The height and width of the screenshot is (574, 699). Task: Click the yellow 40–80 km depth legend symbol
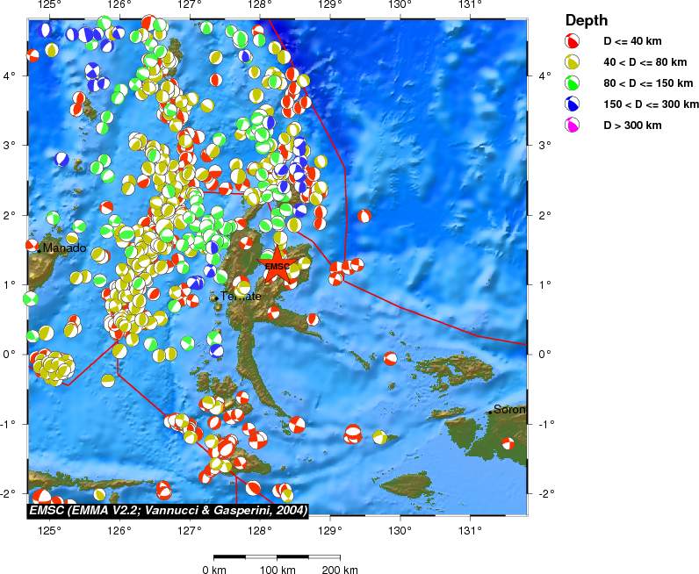[573, 62]
